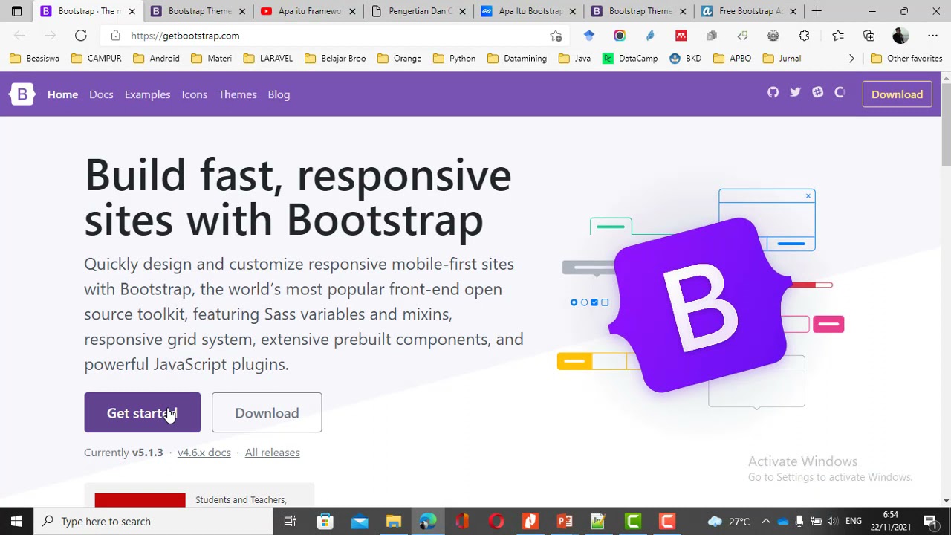Open the Collections icon in Edge toolbar

(x=869, y=36)
